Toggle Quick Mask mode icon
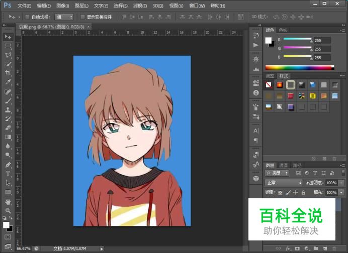 pos(8,236)
